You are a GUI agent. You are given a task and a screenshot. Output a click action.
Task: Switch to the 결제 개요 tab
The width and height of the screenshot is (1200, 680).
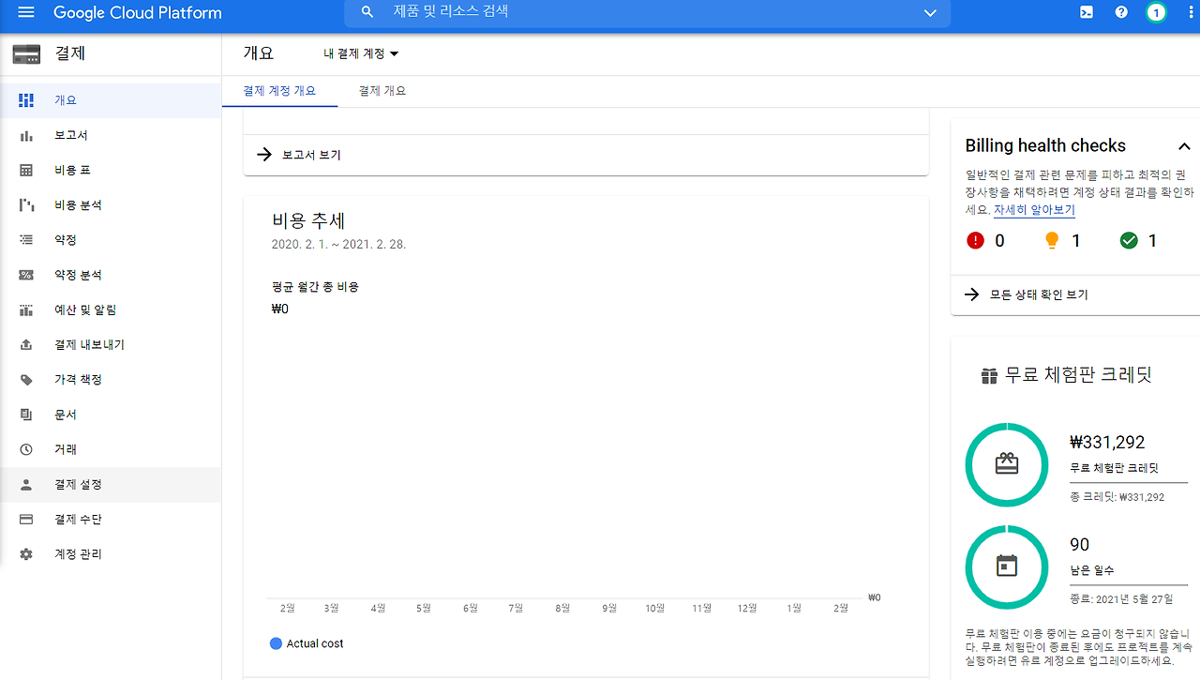point(381,90)
